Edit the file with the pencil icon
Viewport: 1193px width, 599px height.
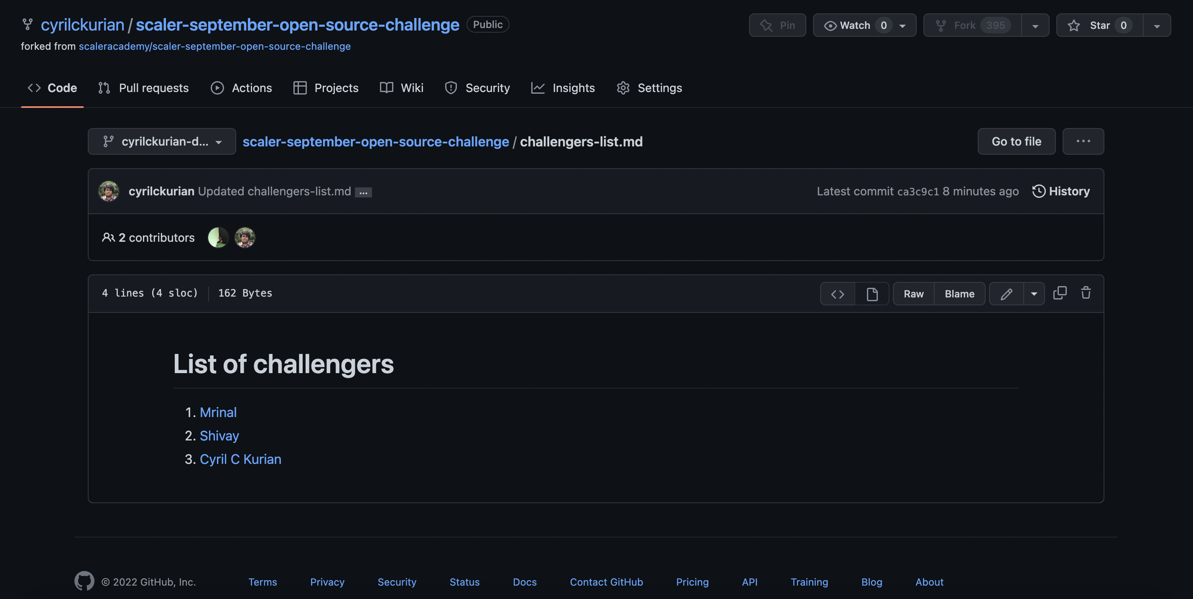(1007, 293)
